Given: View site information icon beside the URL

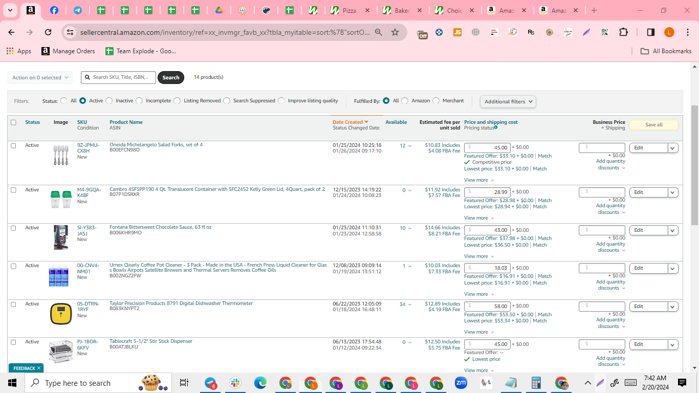Looking at the screenshot, I should point(70,32).
